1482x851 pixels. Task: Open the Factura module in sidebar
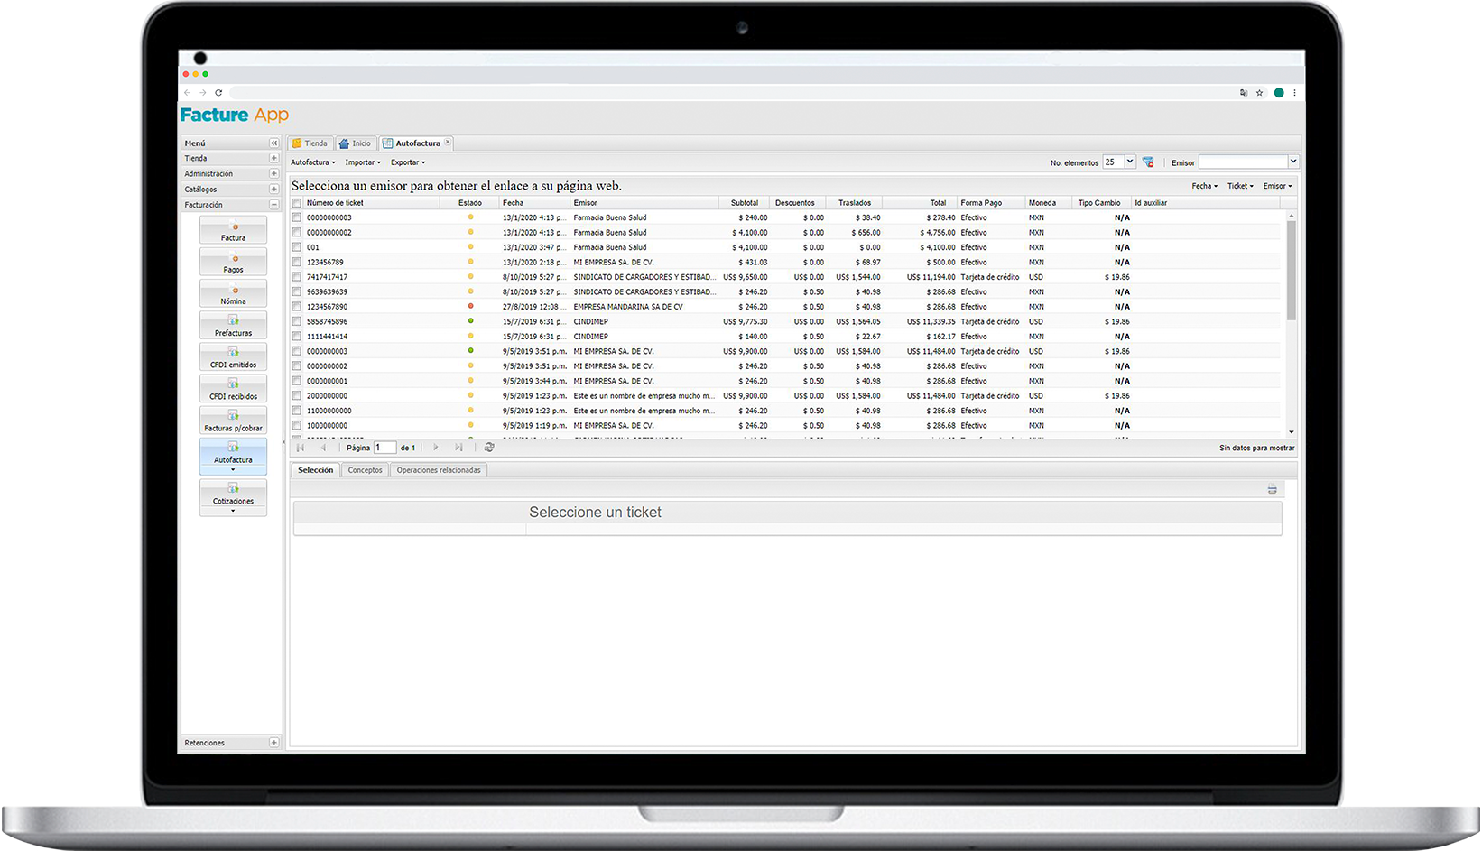pyautogui.click(x=233, y=231)
